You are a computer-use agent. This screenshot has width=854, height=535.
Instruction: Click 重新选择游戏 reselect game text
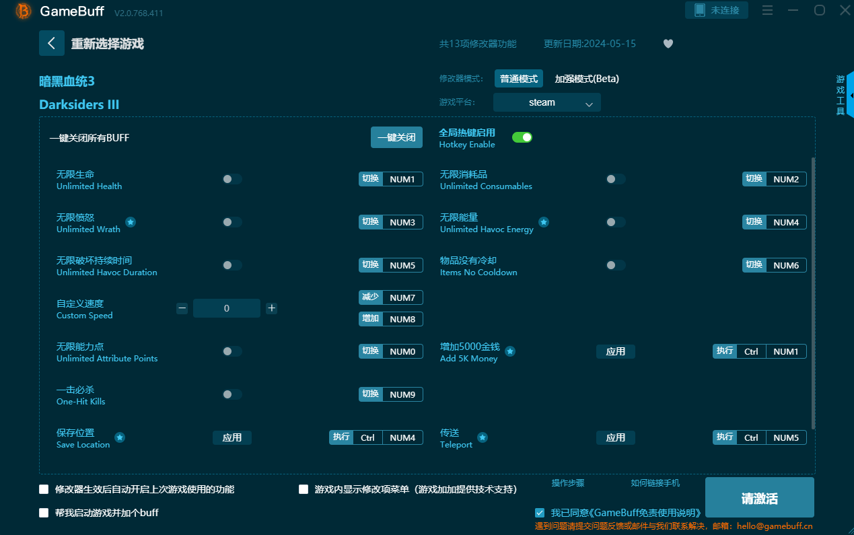[x=108, y=44]
